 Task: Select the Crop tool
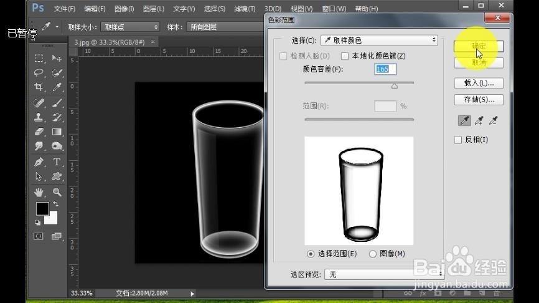click(x=39, y=87)
